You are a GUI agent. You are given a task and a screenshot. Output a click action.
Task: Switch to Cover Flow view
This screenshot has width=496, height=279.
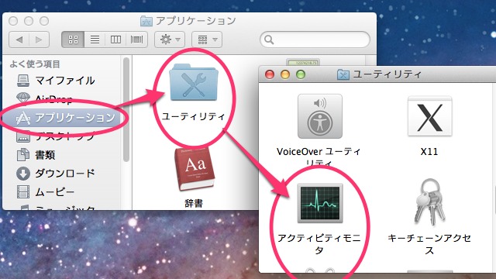[136, 40]
